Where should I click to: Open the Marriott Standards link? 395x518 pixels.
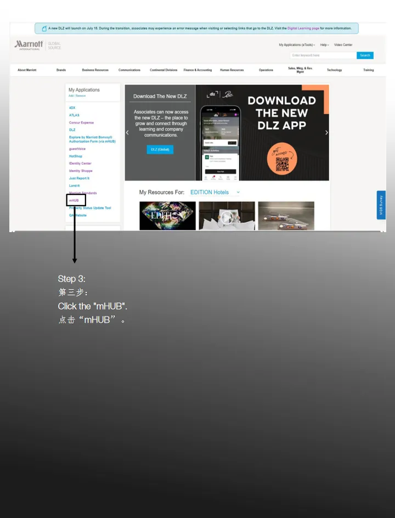coord(83,193)
